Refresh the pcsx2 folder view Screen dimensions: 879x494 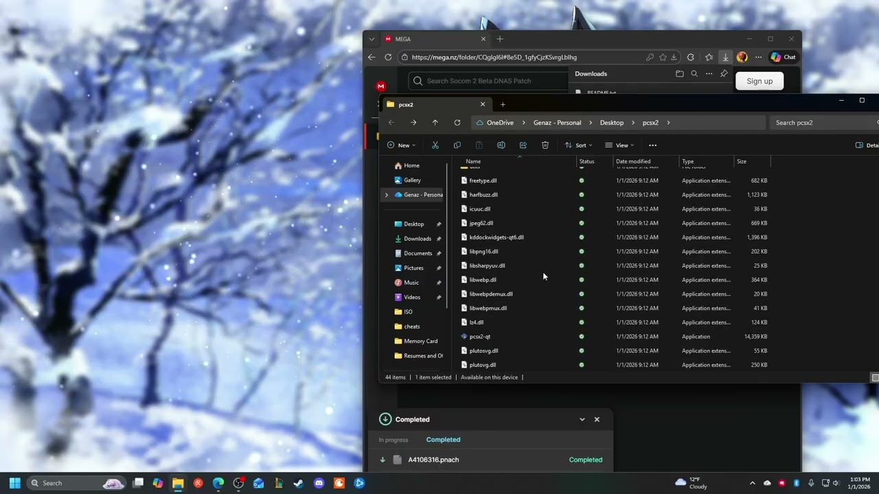coord(457,123)
